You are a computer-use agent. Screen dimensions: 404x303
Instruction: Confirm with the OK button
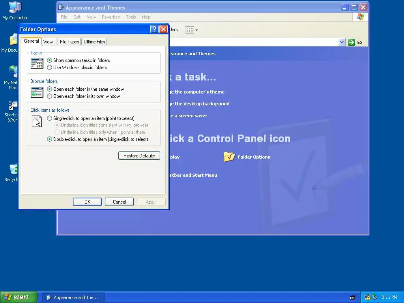click(x=87, y=202)
